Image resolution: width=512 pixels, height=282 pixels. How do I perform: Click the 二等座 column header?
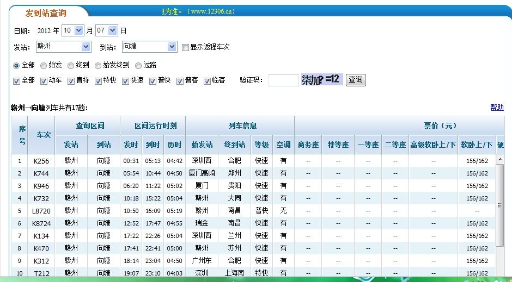[395, 145]
